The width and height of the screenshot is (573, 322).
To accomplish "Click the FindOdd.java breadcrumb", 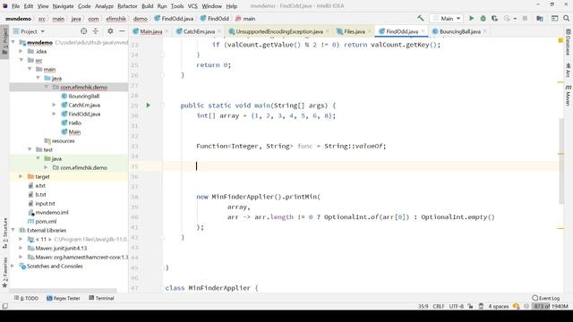I will 174,19.
